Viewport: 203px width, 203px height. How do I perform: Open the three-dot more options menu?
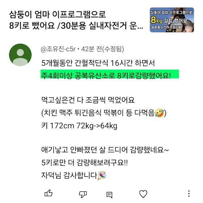point(189,194)
